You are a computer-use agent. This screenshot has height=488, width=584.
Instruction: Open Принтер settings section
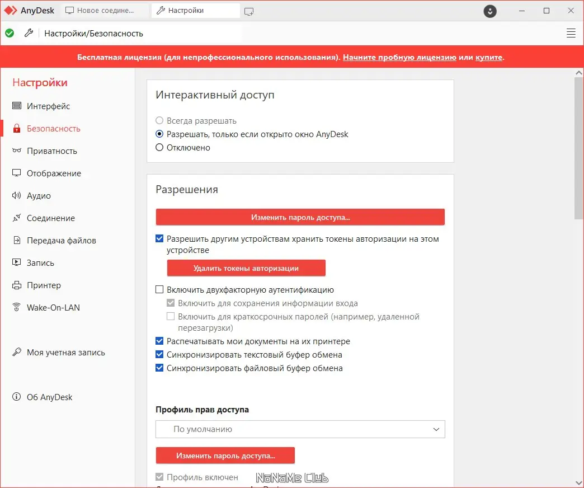click(x=44, y=285)
